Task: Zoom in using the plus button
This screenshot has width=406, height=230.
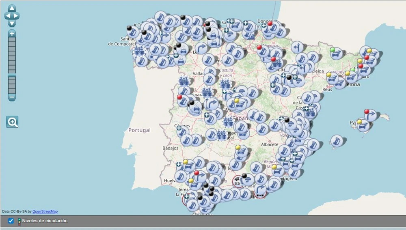Action: tap(12, 34)
